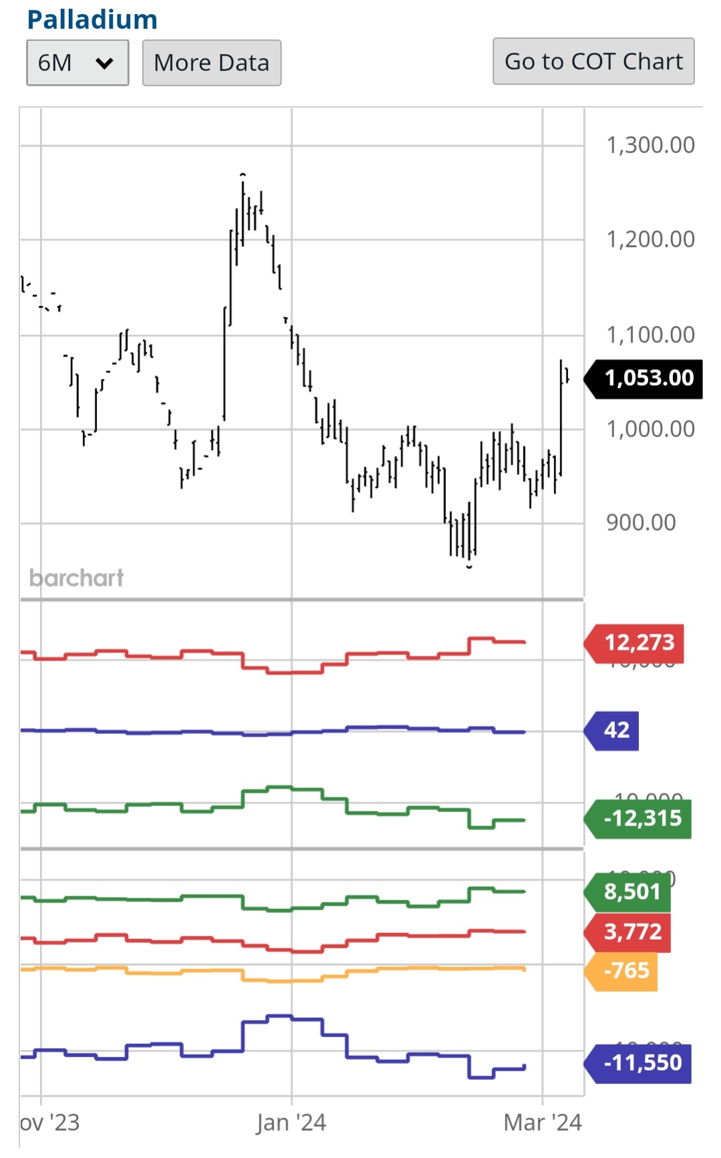Click the blue 42 value badge

(x=616, y=730)
